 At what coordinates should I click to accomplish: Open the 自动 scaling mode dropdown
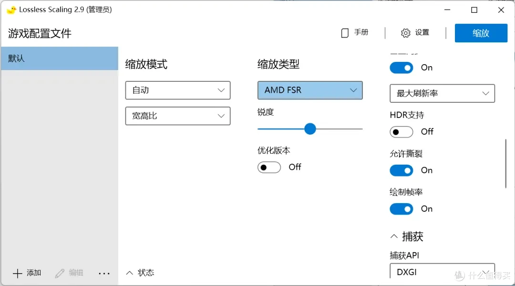tap(178, 90)
